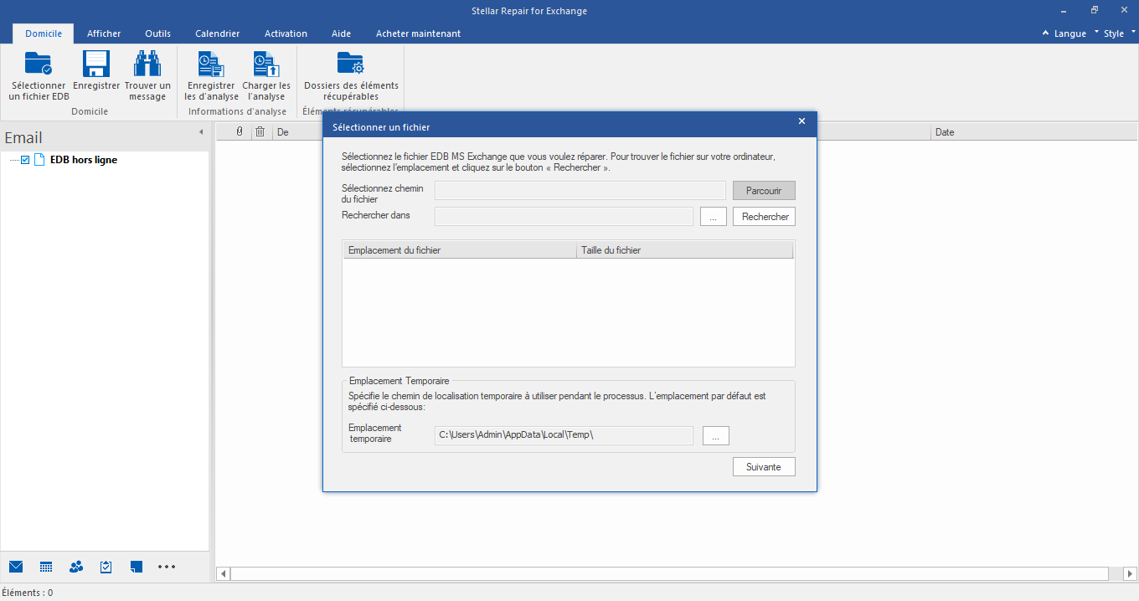Click the De column header
This screenshot has width=1139, height=601.
(298, 131)
